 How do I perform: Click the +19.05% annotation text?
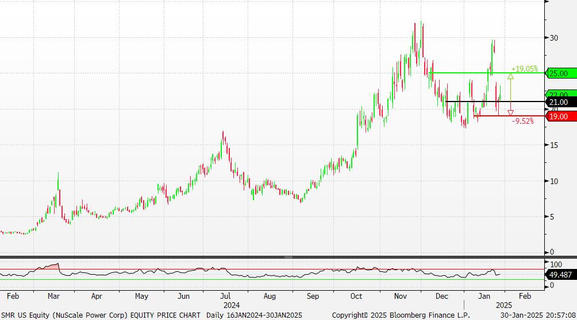click(524, 69)
